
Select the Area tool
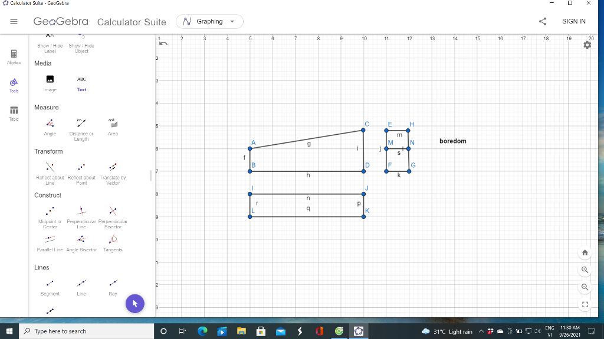[x=113, y=127]
